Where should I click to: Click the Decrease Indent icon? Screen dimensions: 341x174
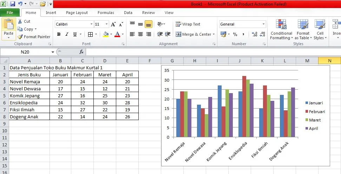[160, 34]
